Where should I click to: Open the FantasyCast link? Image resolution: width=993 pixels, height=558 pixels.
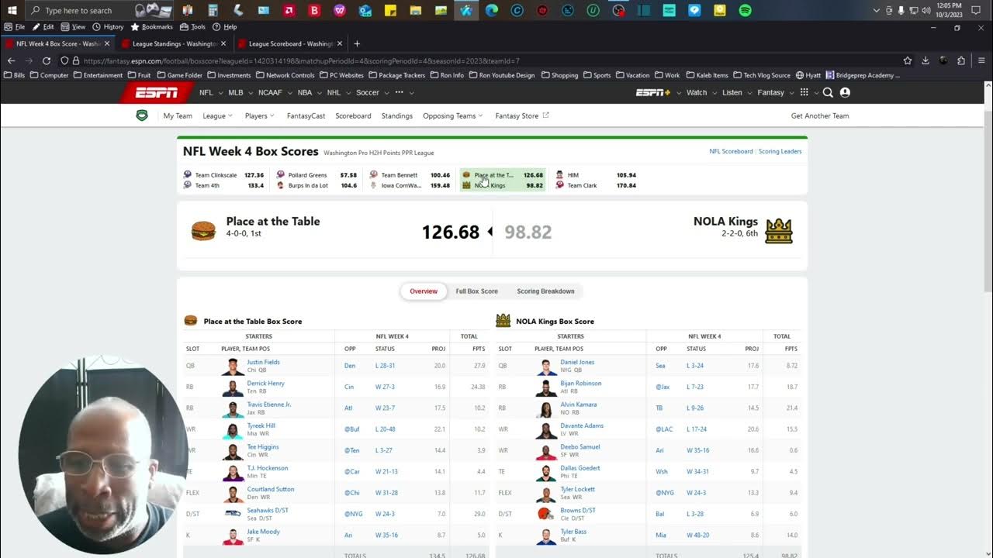tap(306, 115)
